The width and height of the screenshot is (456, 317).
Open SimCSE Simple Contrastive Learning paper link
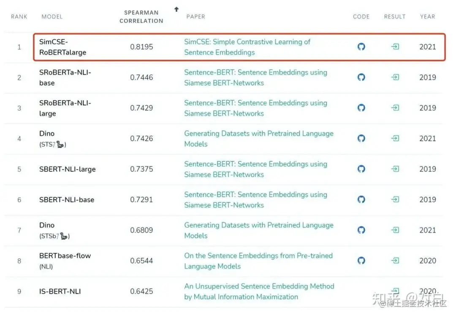pos(247,47)
